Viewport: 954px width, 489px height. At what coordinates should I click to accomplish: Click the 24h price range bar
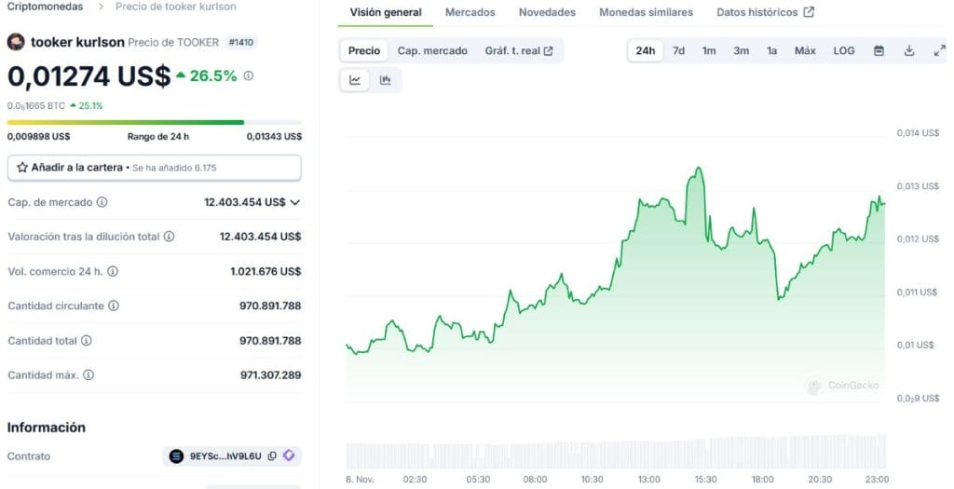coord(154,122)
